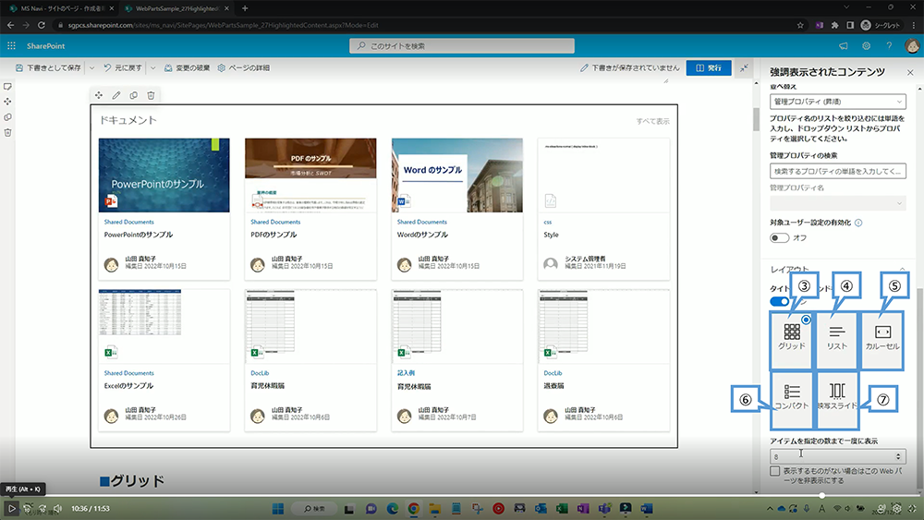Collapse the レイアウト section chevron
Image resolution: width=924 pixels, height=520 pixels.
[x=902, y=269]
